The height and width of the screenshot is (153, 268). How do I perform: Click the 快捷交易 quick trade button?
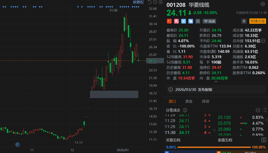[258, 21]
